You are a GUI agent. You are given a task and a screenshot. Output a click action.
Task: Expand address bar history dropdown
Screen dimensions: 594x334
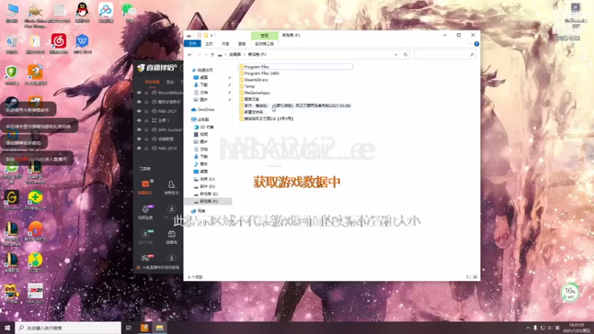(x=396, y=54)
